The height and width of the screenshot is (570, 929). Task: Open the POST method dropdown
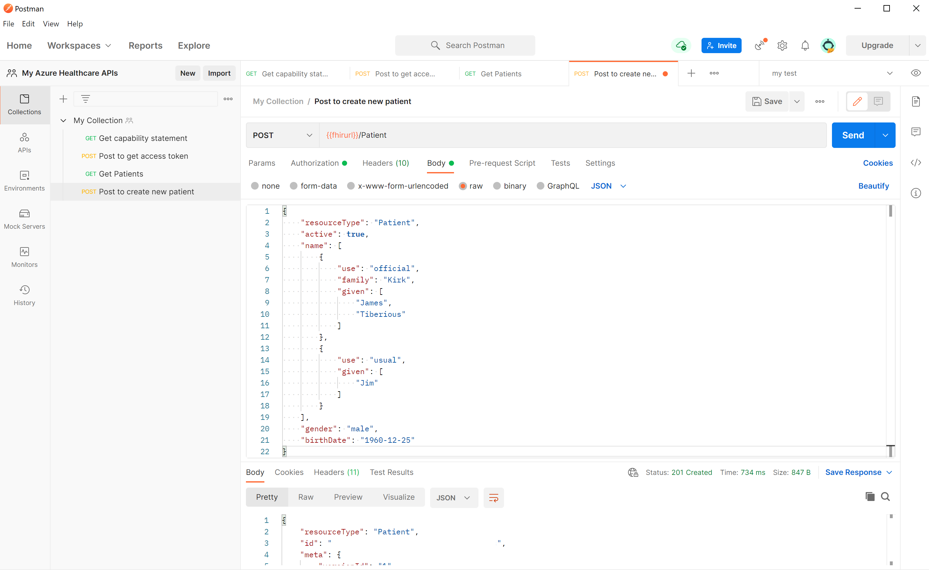283,135
